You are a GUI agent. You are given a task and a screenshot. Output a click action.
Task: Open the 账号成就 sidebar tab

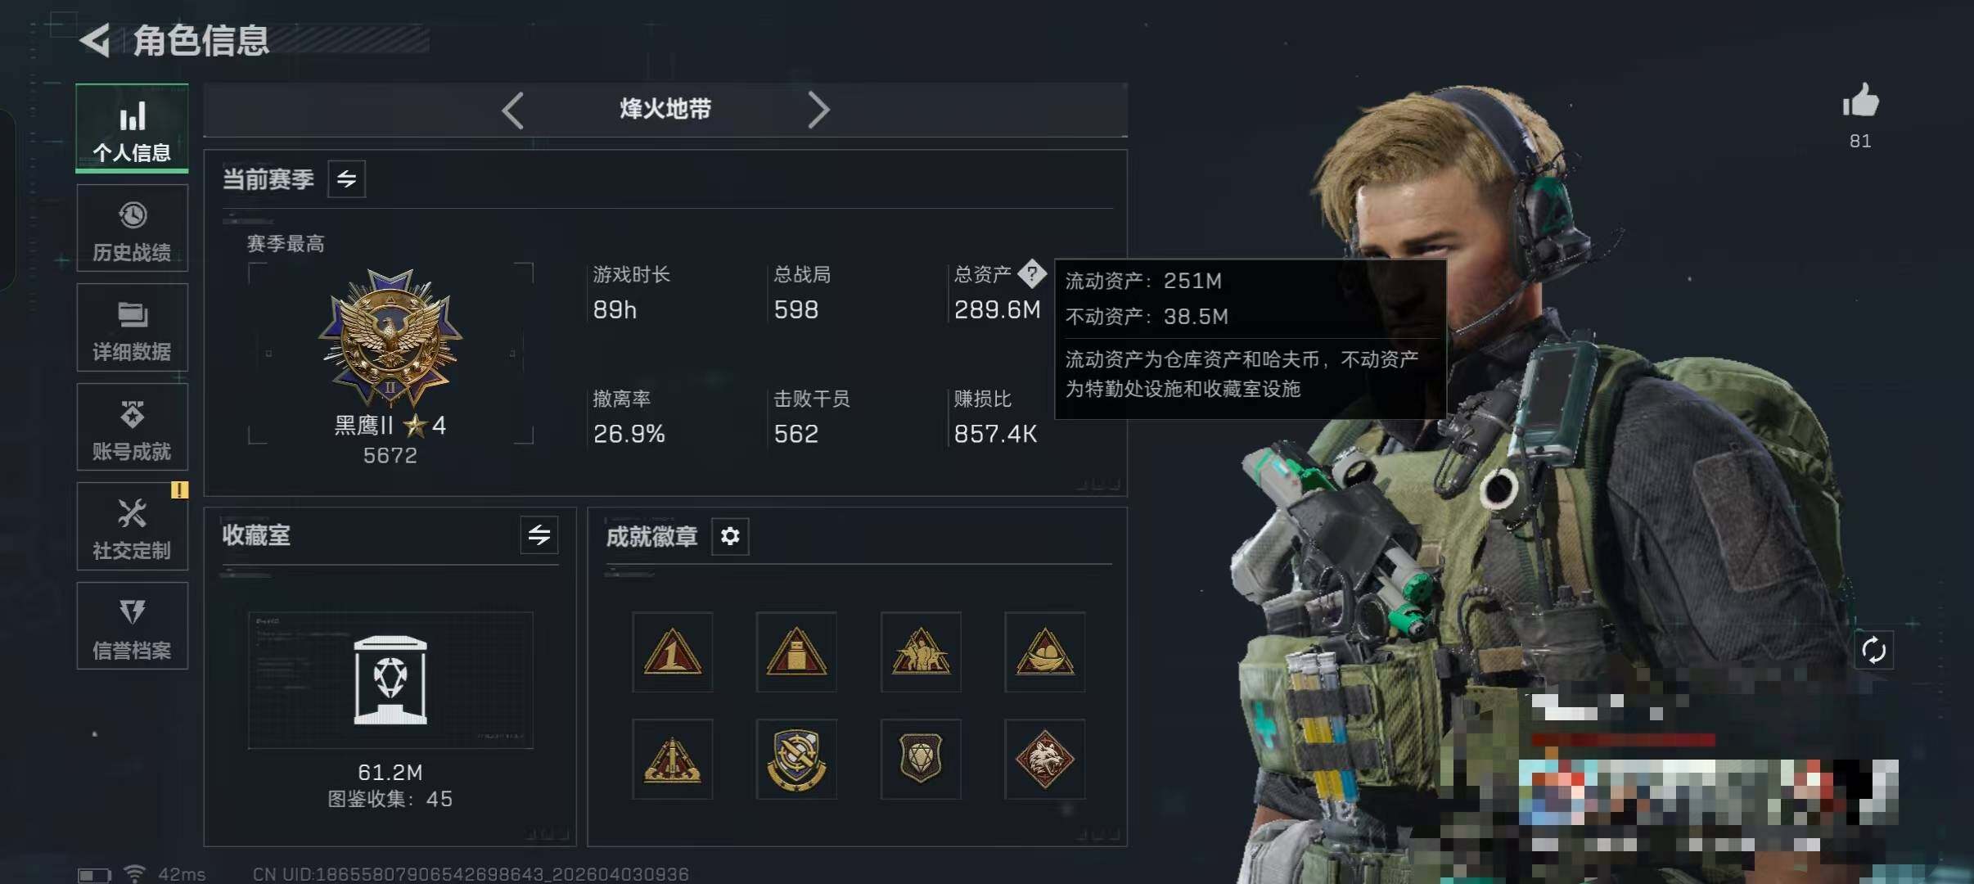tap(132, 427)
